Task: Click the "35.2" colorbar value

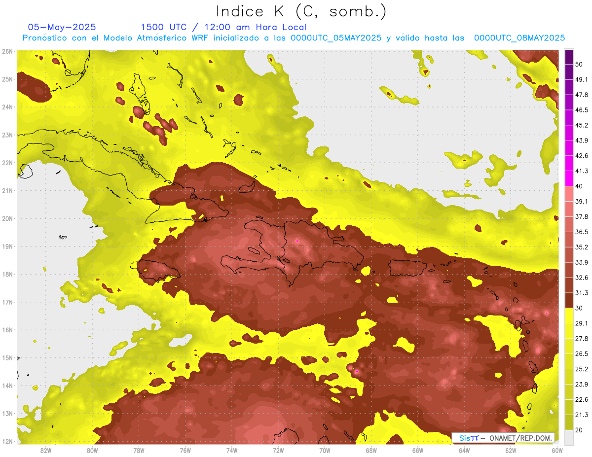Action: point(581,247)
